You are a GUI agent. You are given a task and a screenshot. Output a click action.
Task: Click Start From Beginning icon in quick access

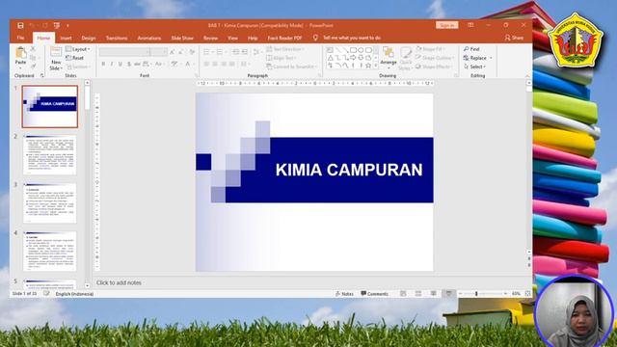pos(57,26)
